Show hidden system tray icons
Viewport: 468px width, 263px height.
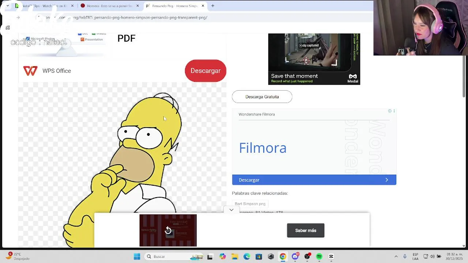coord(396,256)
